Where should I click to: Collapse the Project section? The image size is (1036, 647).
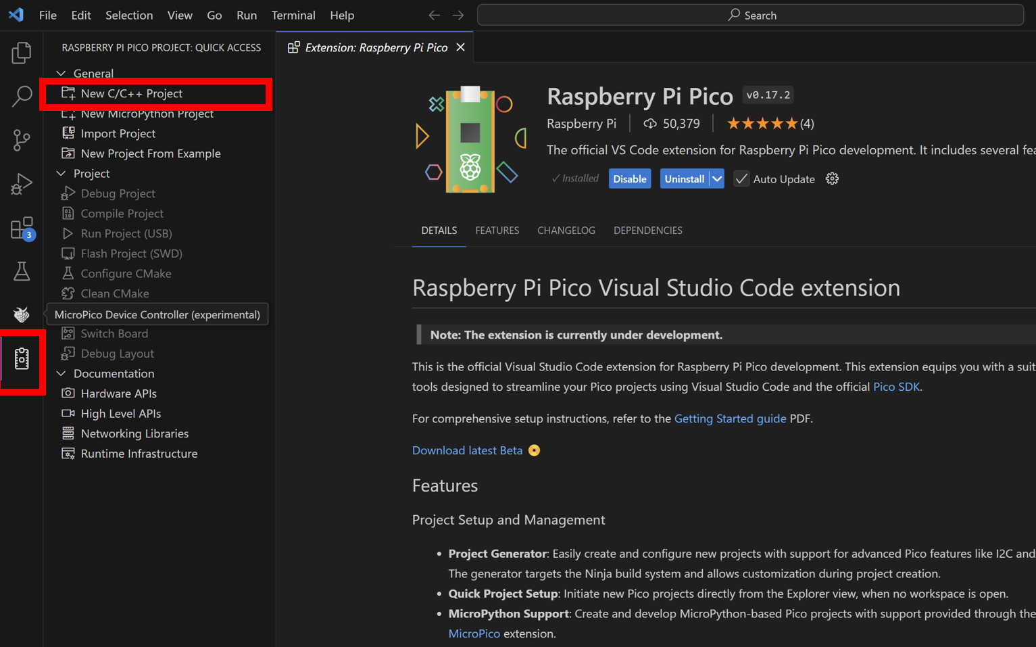coord(61,173)
